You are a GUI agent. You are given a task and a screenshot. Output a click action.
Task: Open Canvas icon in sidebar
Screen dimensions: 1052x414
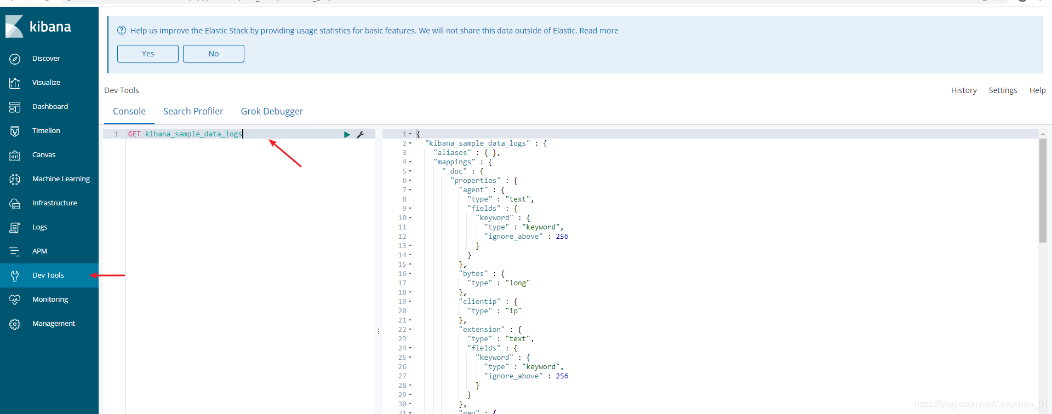click(x=15, y=155)
